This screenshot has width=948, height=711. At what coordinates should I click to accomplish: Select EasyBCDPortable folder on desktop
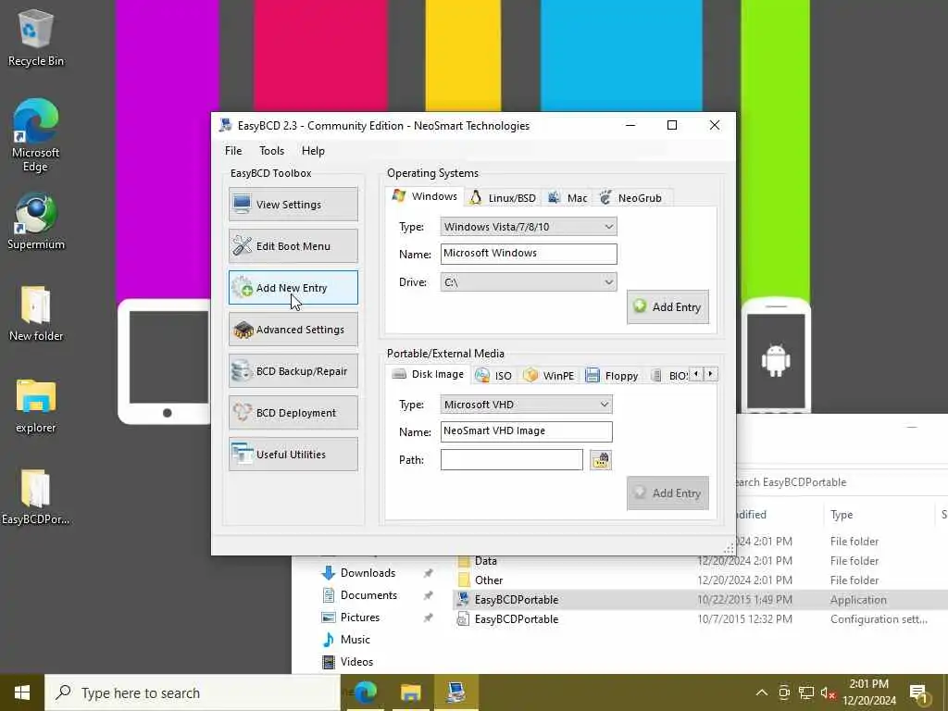pos(36,497)
